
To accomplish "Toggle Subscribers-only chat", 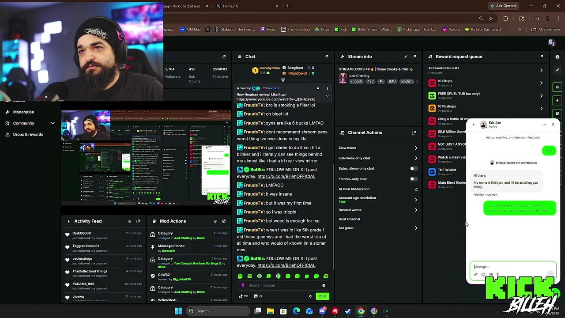I will [x=413, y=168].
